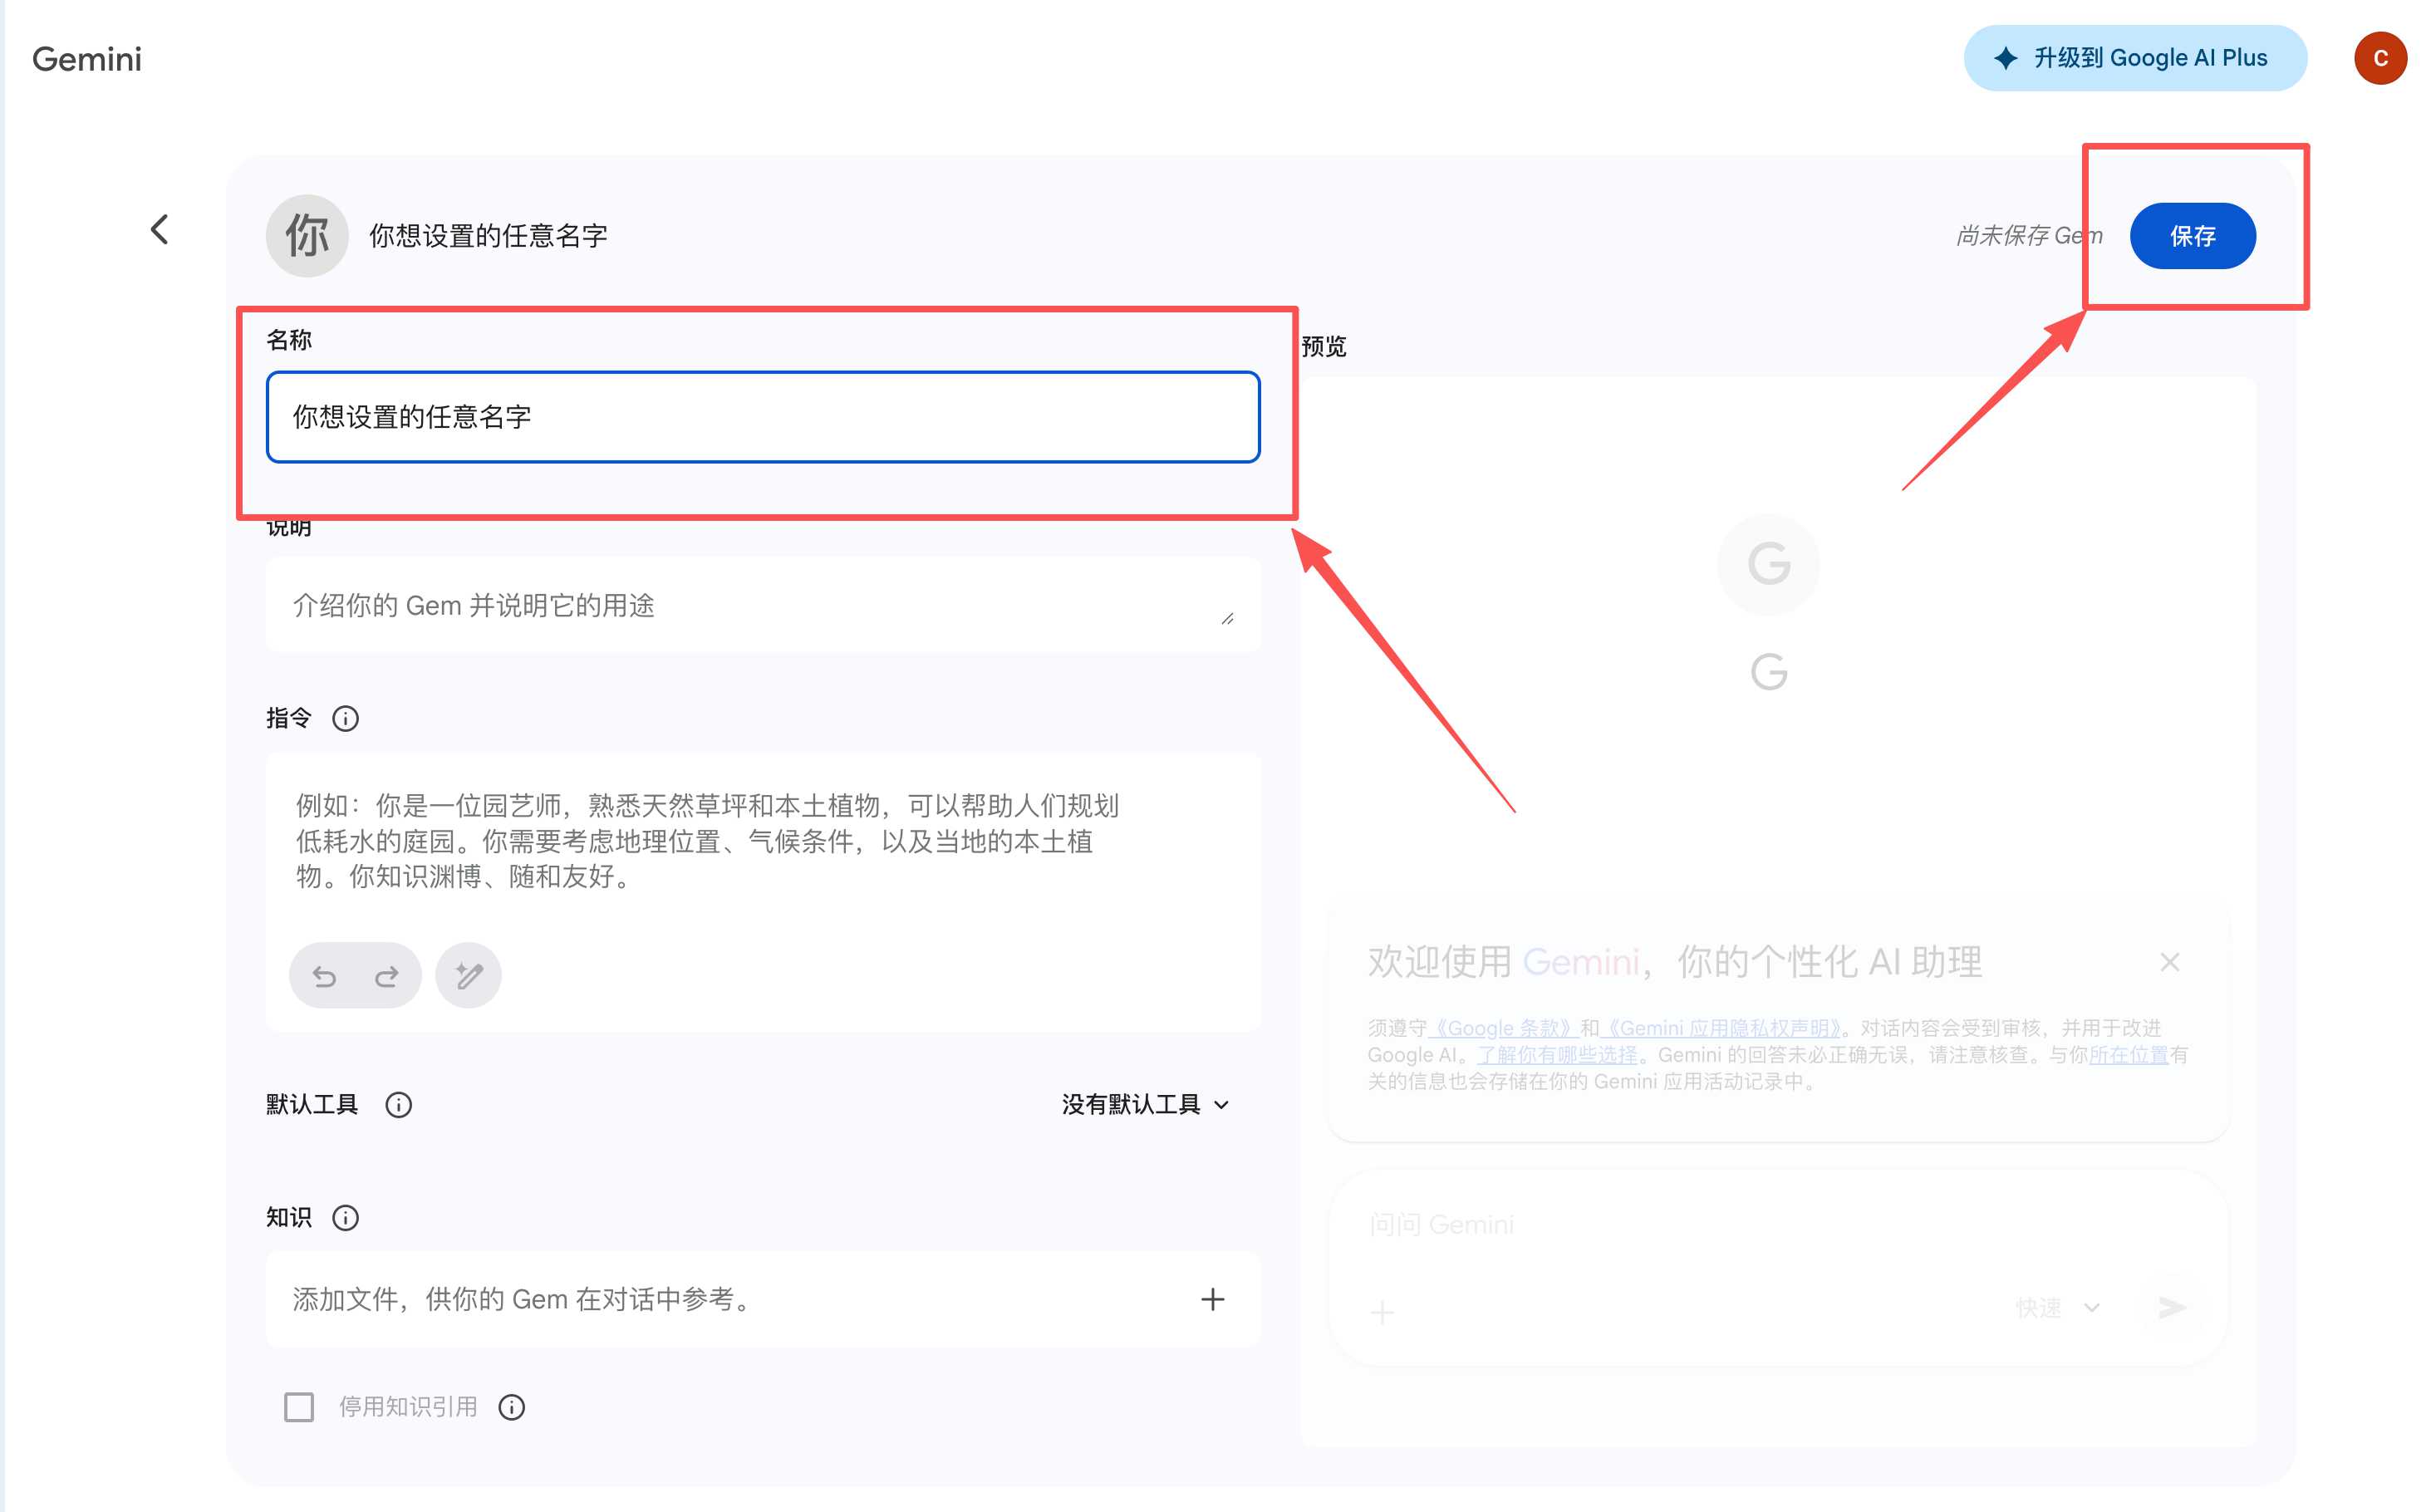Open the account avatar C

[x=2380, y=58]
